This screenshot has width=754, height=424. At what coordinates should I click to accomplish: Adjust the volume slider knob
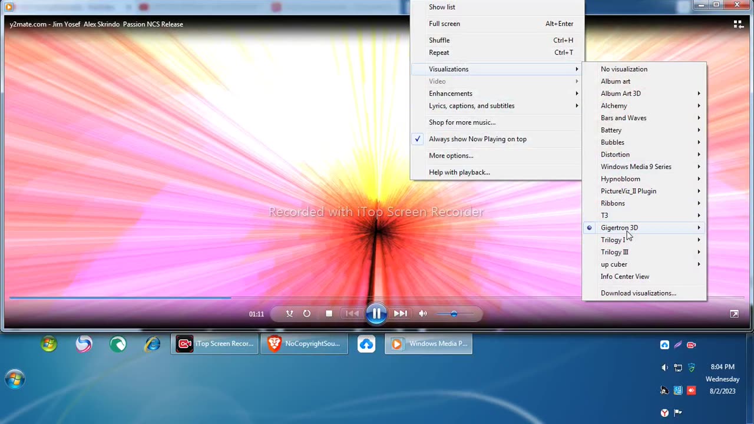click(x=454, y=314)
